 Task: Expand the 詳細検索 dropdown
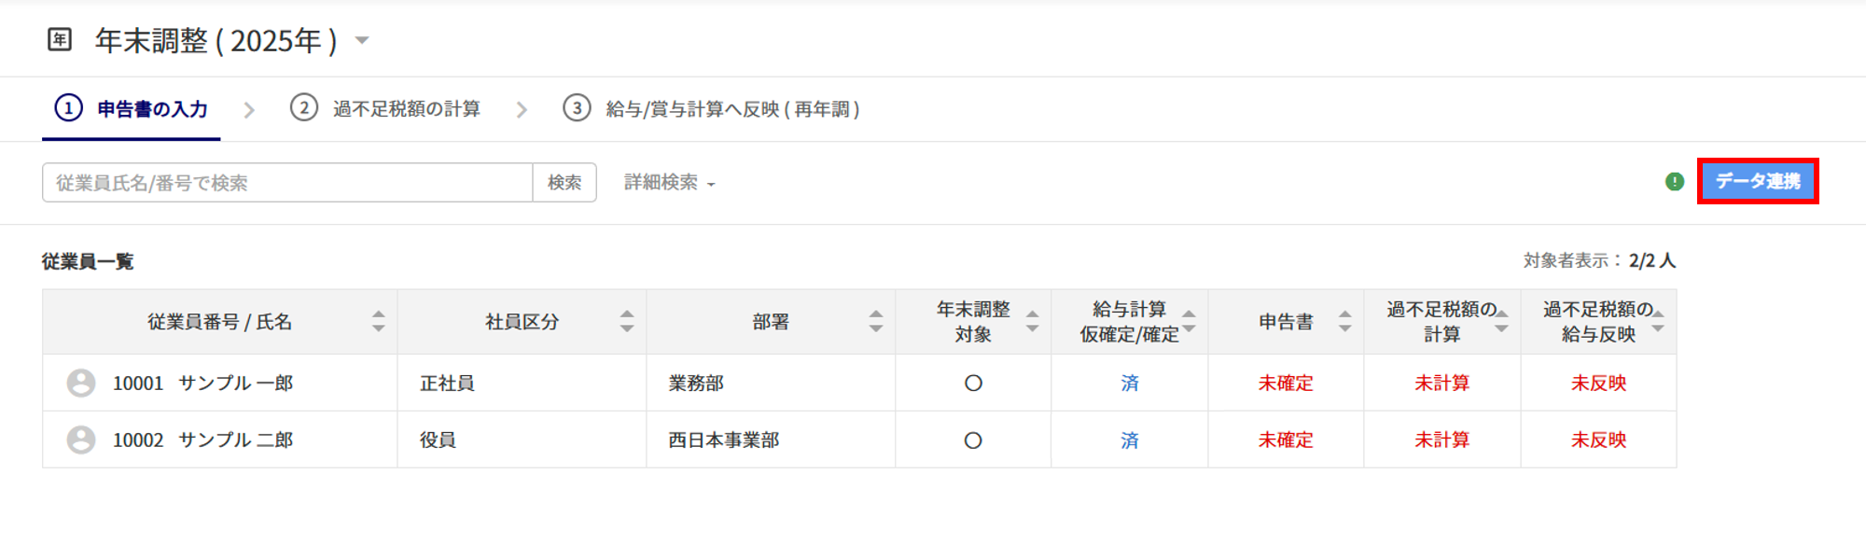tap(669, 183)
